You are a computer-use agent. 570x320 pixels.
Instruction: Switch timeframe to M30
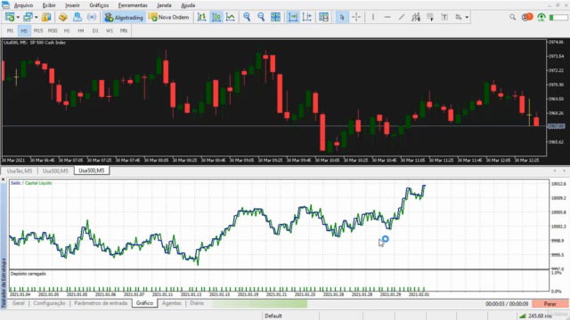tap(53, 31)
